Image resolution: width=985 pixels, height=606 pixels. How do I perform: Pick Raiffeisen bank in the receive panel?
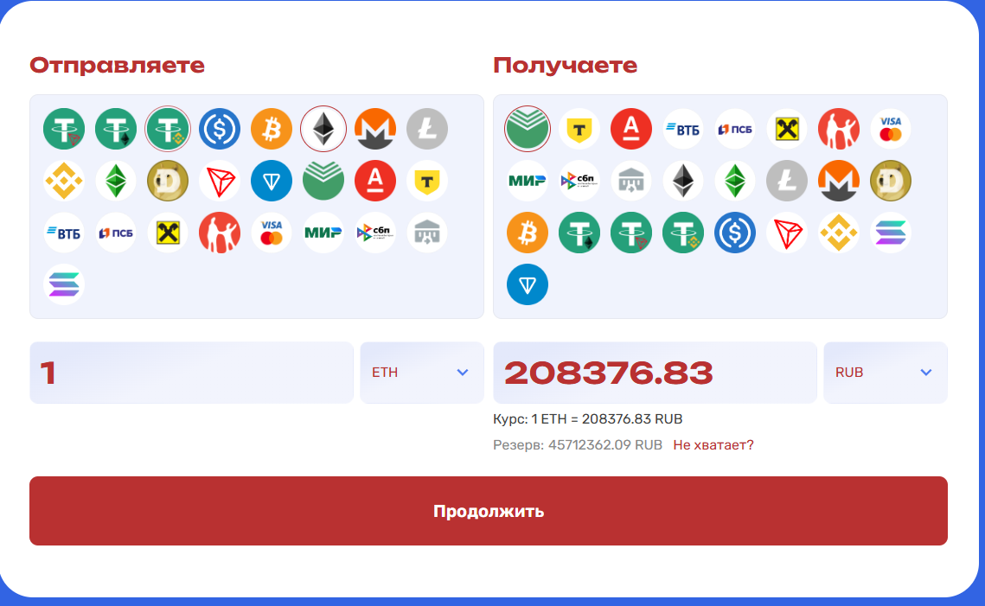click(786, 129)
